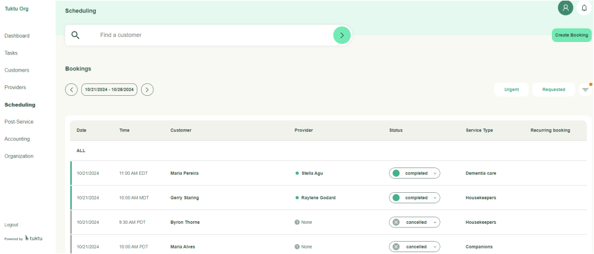Navigate to Post-Service in the sidebar
The width and height of the screenshot is (594, 254).
click(x=19, y=122)
